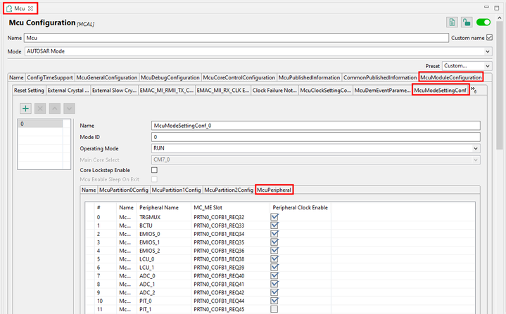Switch to the ConfigTimeSupport tab
The width and height of the screenshot is (506, 314).
[x=50, y=77]
